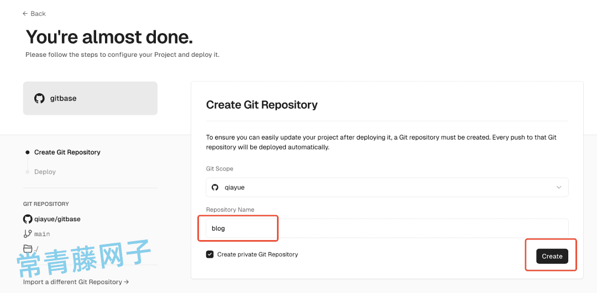This screenshot has width=597, height=293.
Task: Click the Back arrow icon
Action: [x=25, y=14]
